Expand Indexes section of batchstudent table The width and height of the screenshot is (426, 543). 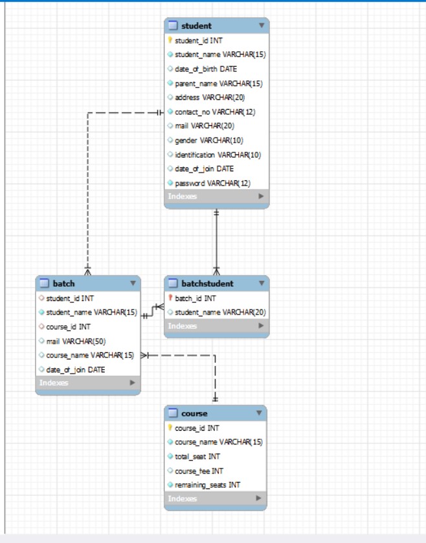(261, 326)
